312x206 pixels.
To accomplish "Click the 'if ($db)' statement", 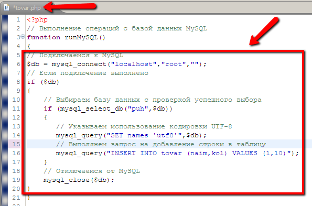I will point(43,82).
